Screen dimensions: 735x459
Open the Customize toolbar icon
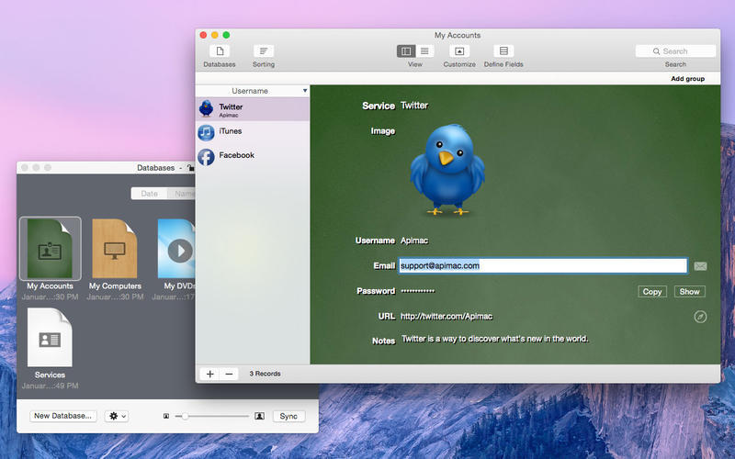(459, 51)
